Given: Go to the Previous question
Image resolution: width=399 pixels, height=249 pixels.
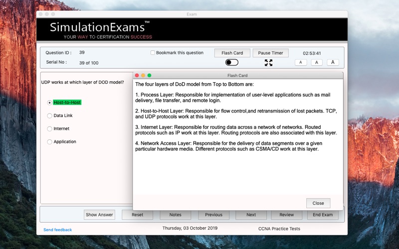Looking at the screenshot, I should point(214,215).
